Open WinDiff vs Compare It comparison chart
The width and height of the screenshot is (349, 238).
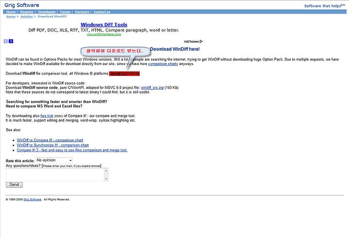[x=50, y=140]
